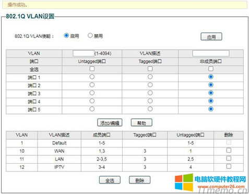249x194 pixels.
Task: Click the 802.1Q VLAN设置 section title
Action: pos(30,16)
